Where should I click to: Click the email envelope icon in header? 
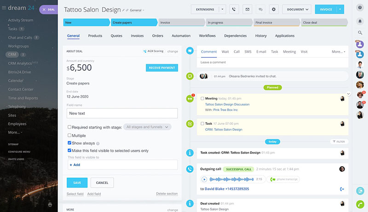pos(247,9)
